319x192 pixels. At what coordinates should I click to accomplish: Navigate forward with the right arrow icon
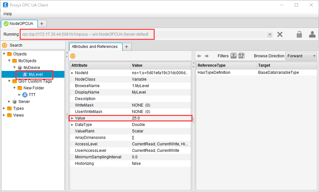pos(207,56)
